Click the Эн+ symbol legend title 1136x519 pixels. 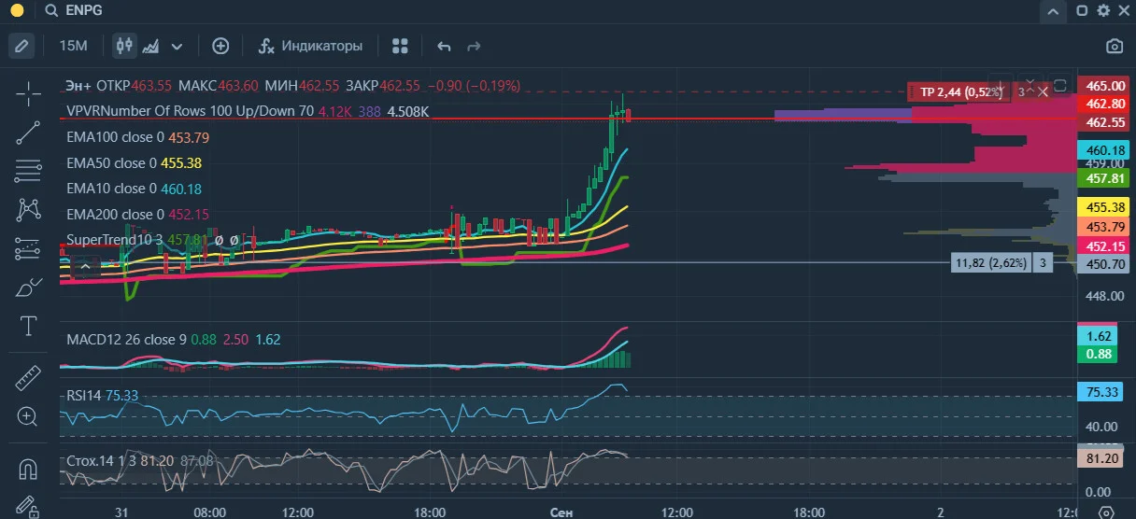[x=78, y=85]
